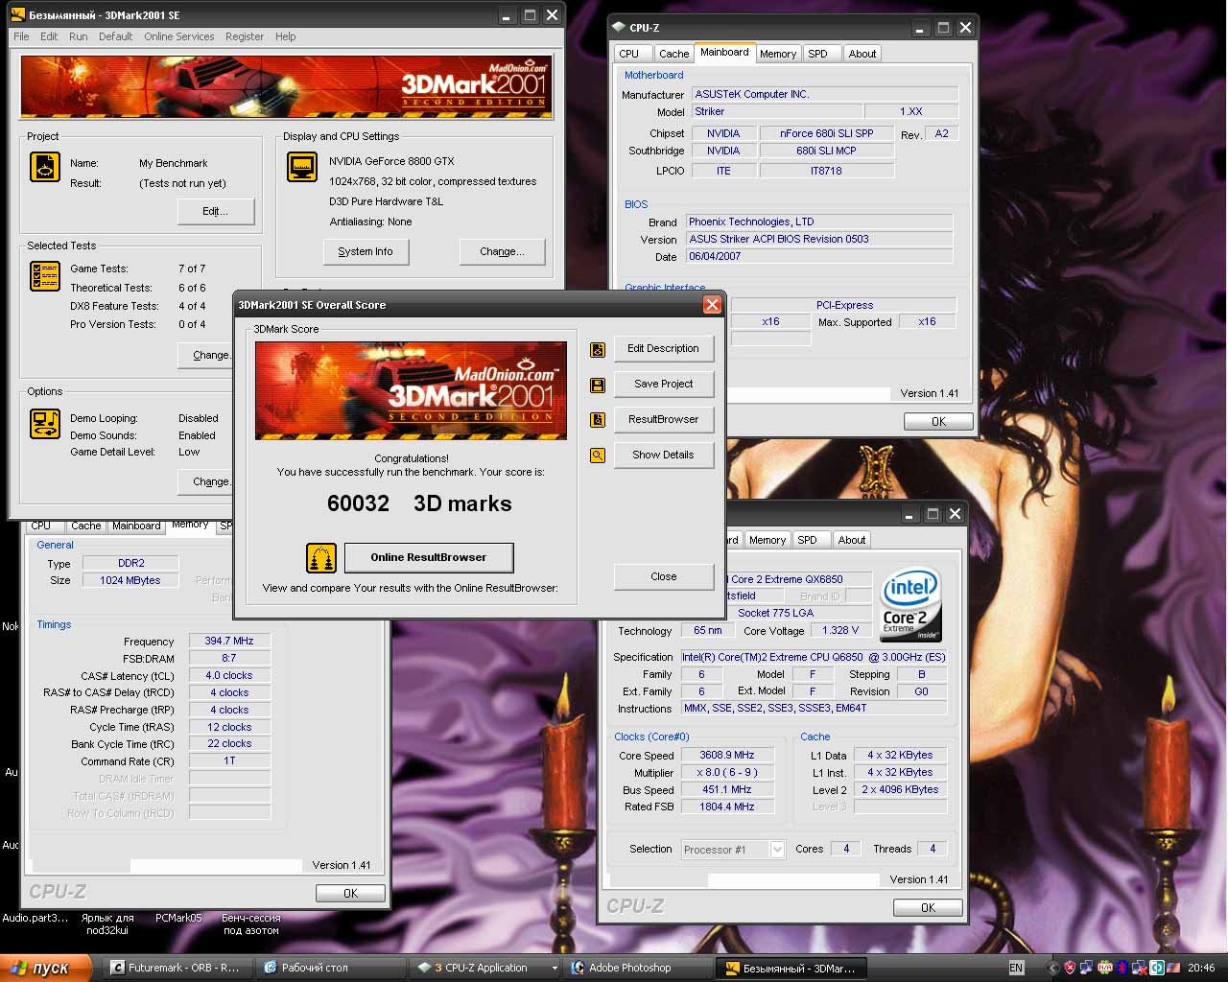The height and width of the screenshot is (982, 1228).
Task: Click the Online ResultBrowser button
Action: pyautogui.click(x=429, y=557)
